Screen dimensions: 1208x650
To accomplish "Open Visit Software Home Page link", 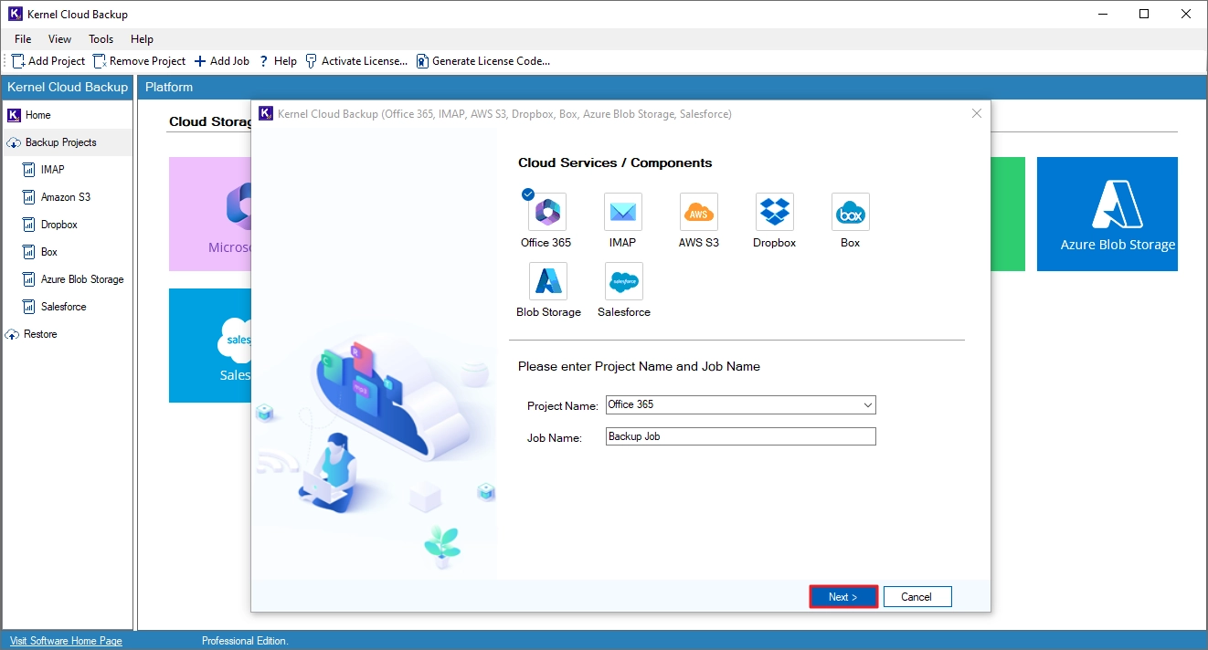I will pos(66,641).
